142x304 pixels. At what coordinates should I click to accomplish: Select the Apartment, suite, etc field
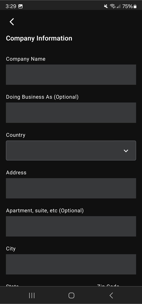point(71,226)
